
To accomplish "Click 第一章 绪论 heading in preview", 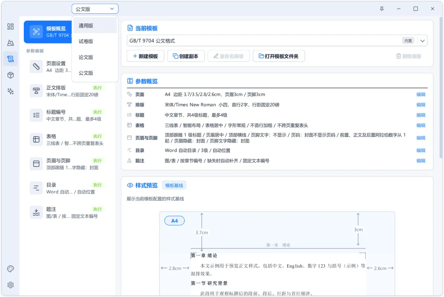I will click(x=204, y=255).
